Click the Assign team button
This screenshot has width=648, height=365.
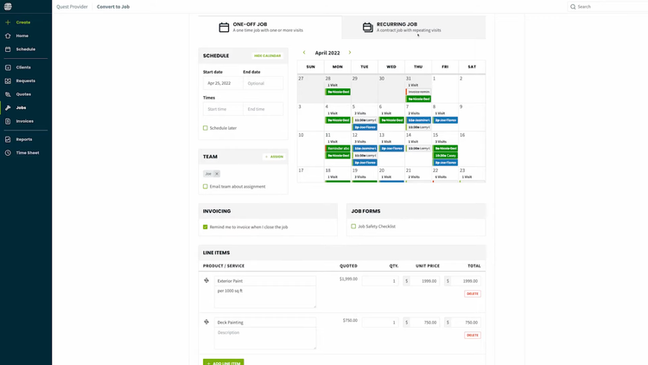tap(275, 157)
